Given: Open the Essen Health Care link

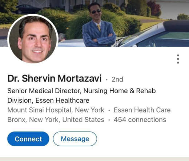Looking at the screenshot, I should point(142,110).
